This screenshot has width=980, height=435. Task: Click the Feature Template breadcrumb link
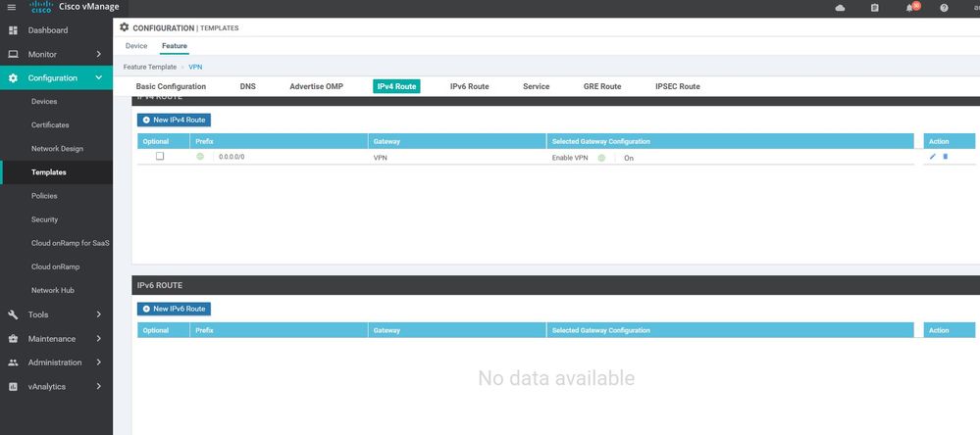pos(149,67)
